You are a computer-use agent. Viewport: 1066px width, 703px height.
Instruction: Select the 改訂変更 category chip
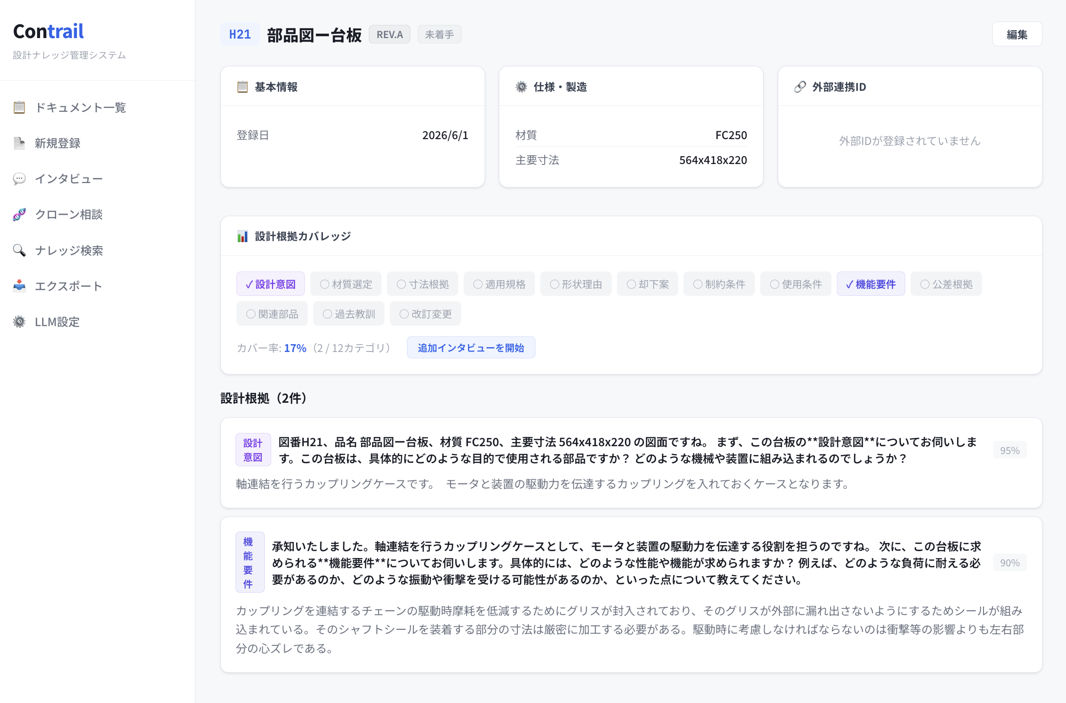tap(426, 314)
